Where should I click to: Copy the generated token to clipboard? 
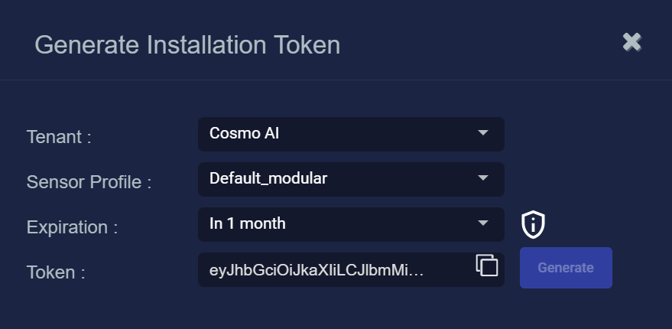tap(487, 265)
